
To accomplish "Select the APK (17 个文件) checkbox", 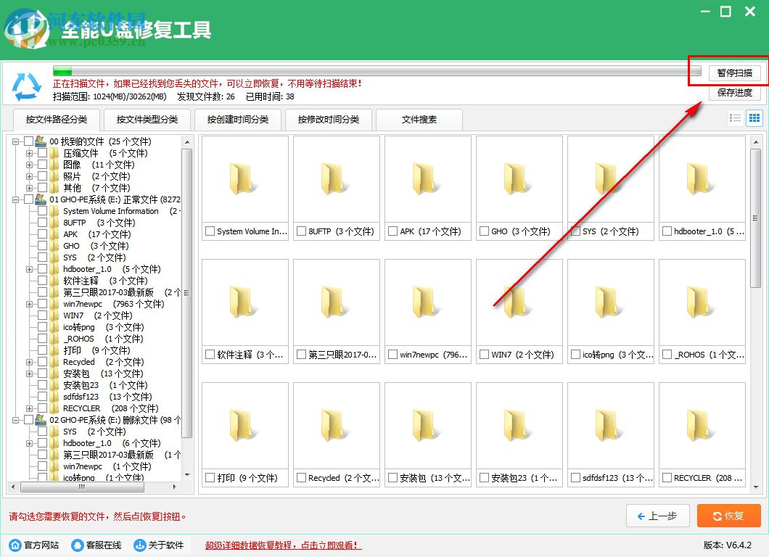I will [x=41, y=234].
